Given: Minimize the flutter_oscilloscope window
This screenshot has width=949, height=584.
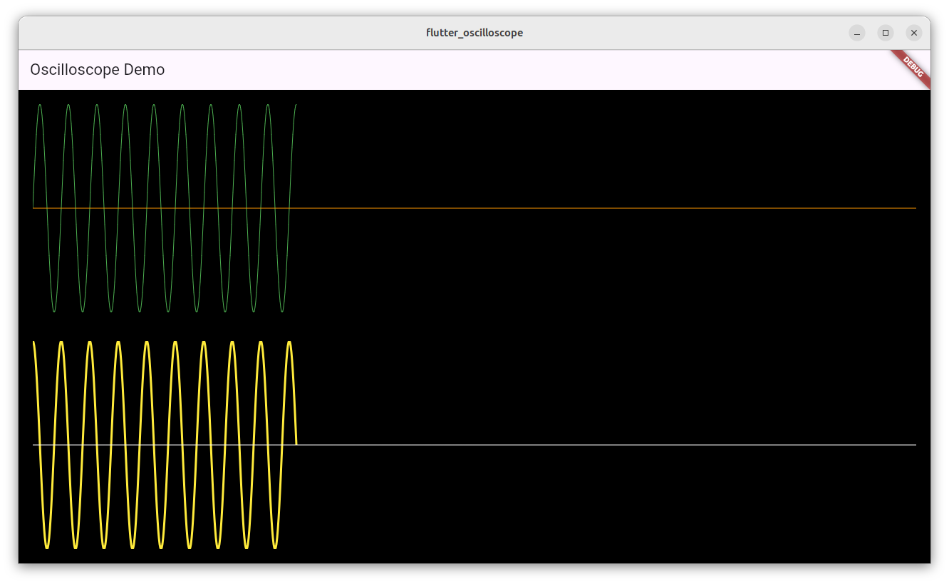Looking at the screenshot, I should tap(857, 33).
